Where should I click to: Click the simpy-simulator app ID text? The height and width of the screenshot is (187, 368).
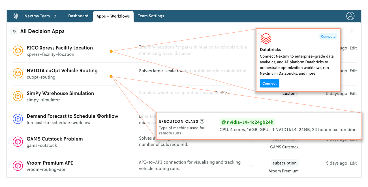[x=43, y=100]
